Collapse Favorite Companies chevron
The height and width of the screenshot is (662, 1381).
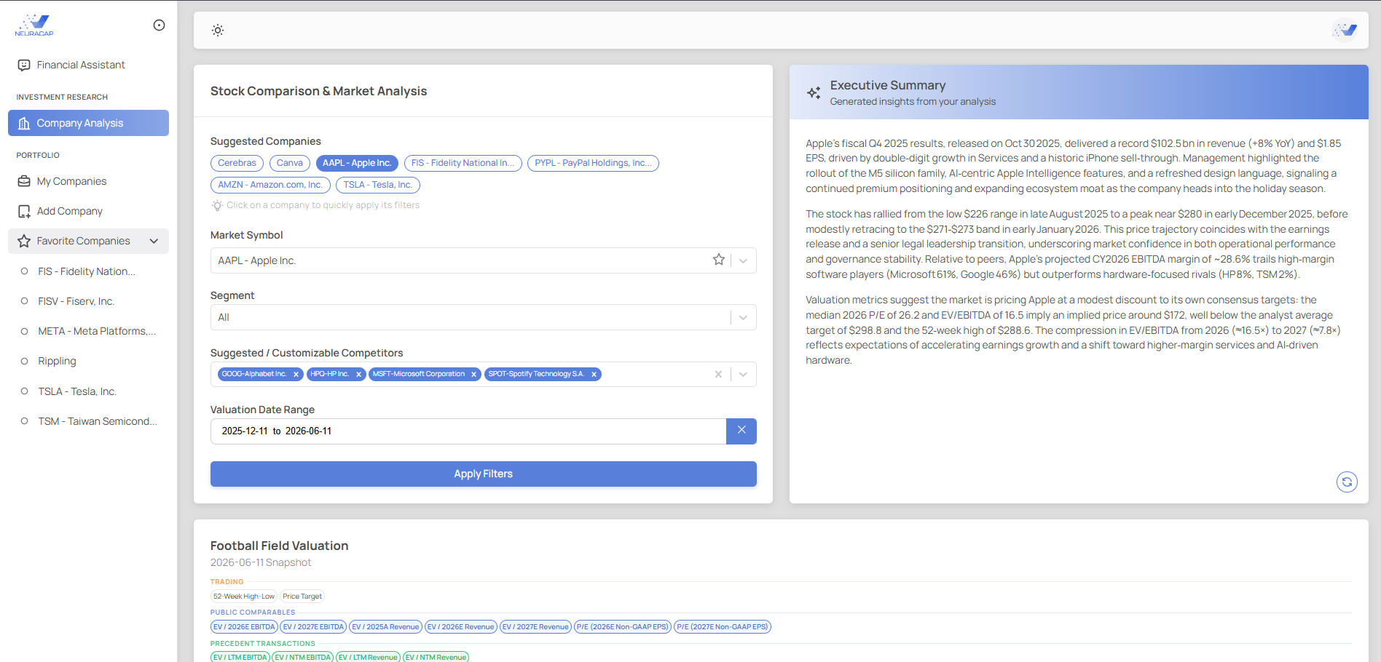click(154, 241)
